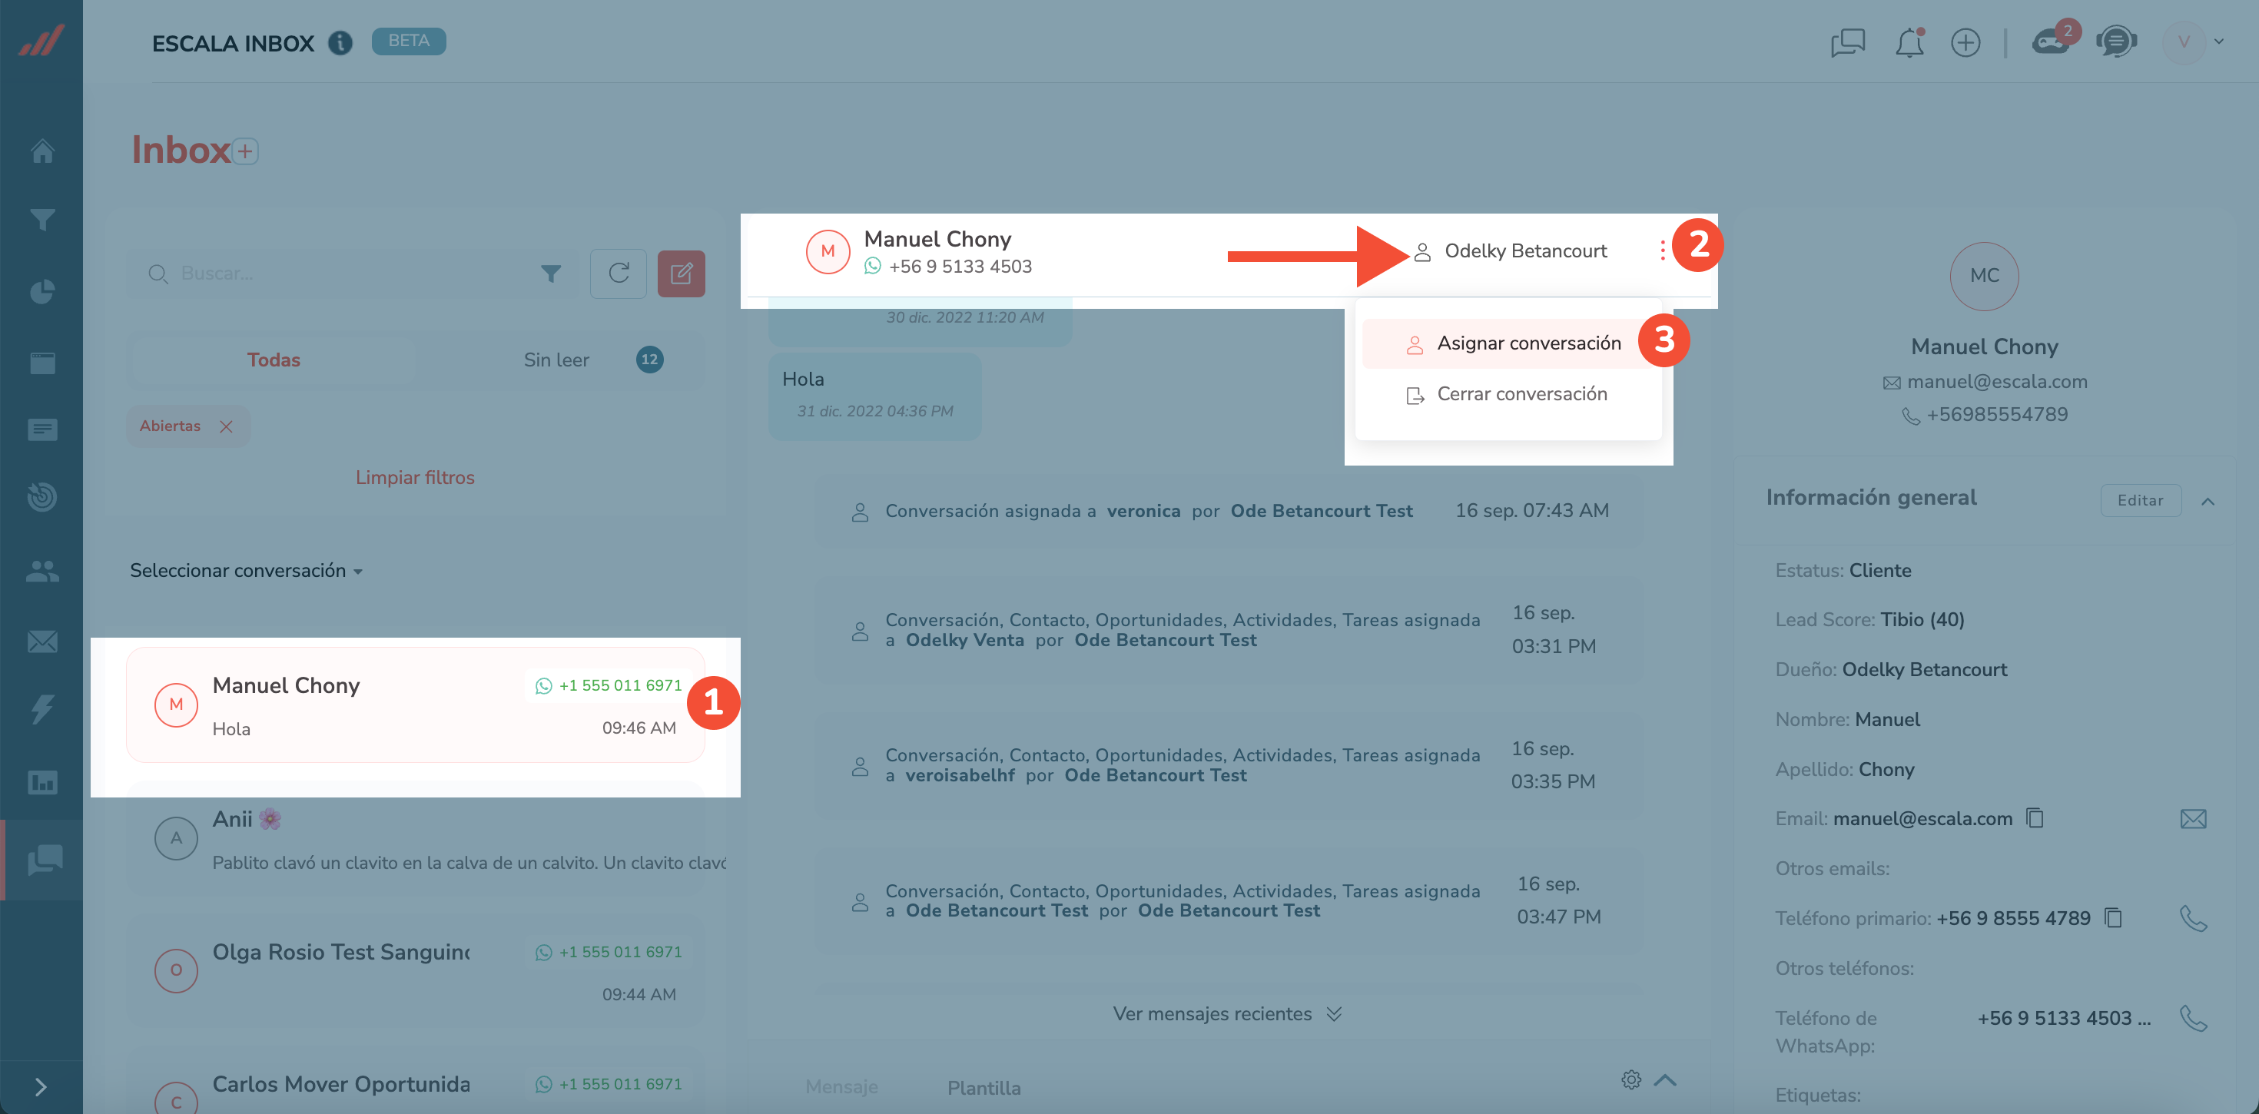
Task: Open the chat windows icon in header
Action: [x=1848, y=42]
